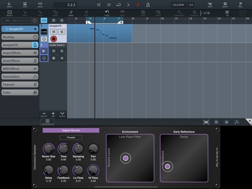The height and width of the screenshot is (189, 252).
Task: Solo the SamplerFX track
Action: coord(62,31)
